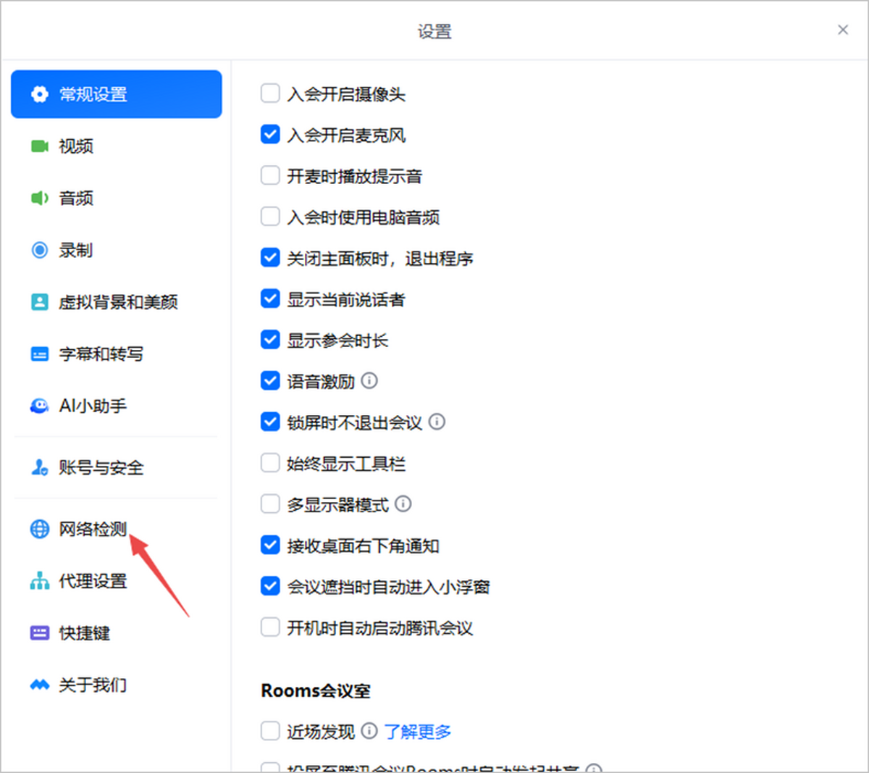The image size is (869, 773).
Task: Check the 近场发现 option
Action: pyautogui.click(x=270, y=731)
